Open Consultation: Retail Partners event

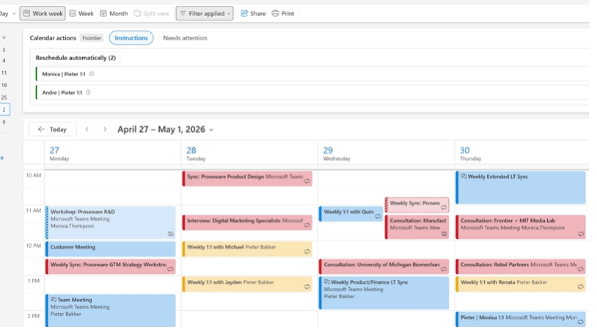pos(521,266)
